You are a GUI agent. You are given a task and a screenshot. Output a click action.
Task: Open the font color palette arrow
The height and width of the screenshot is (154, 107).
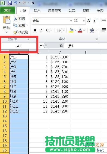[84, 30]
